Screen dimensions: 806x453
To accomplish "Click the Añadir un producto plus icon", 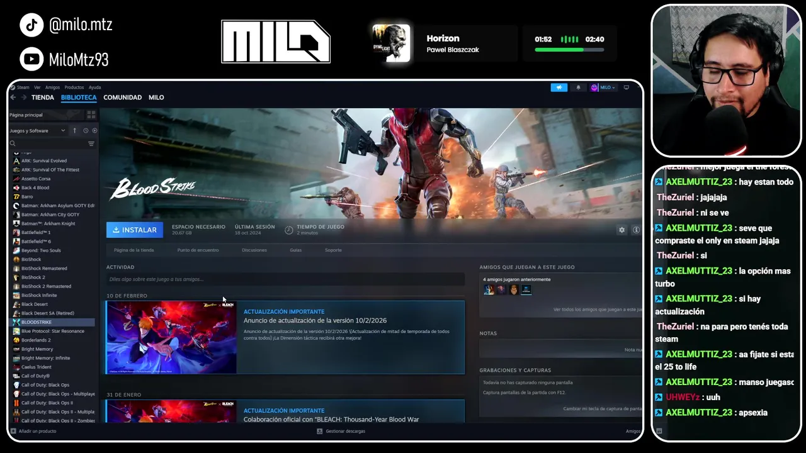I will click(x=13, y=431).
